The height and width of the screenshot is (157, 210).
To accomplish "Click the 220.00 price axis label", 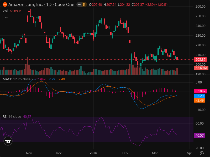I will pos(200,45).
